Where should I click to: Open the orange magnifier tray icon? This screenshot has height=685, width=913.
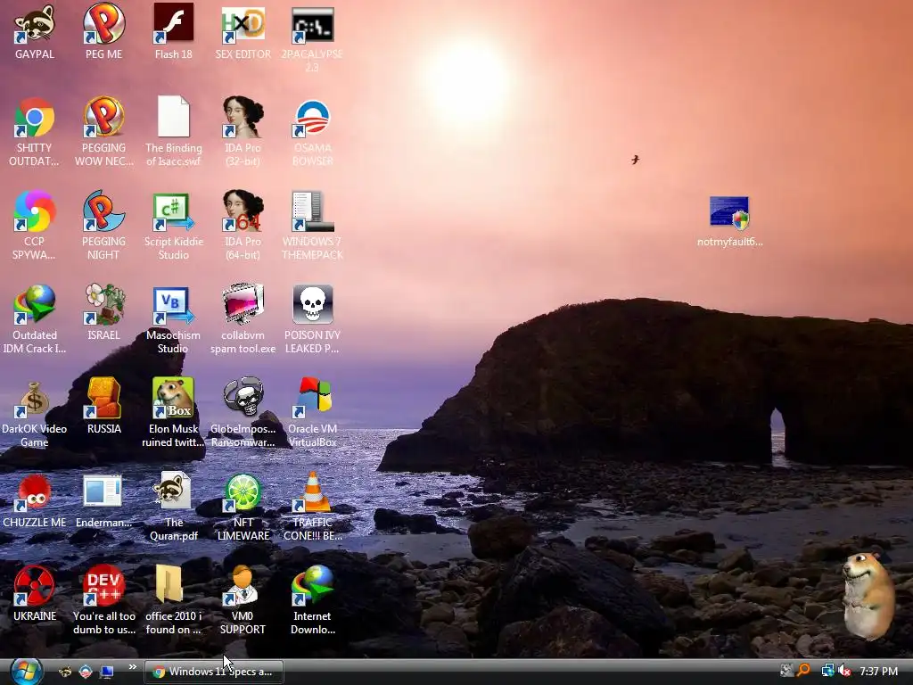[804, 671]
